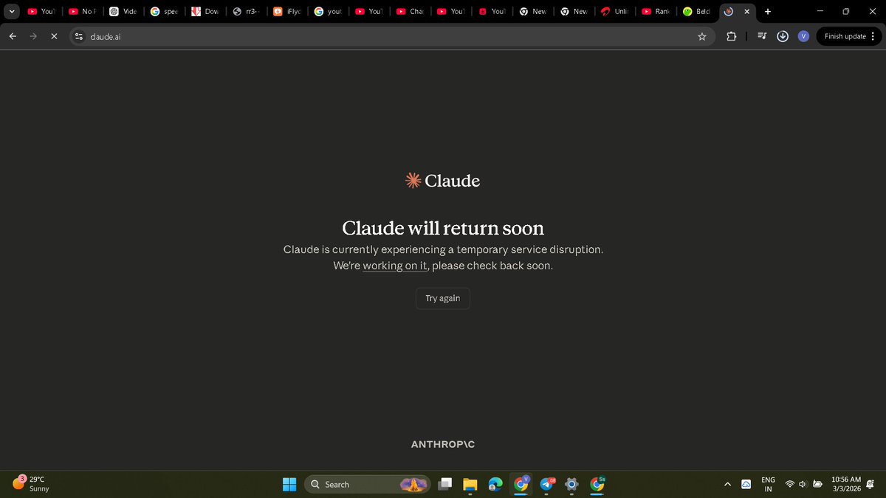The height and width of the screenshot is (498, 886).
Task: Click the 'Claude will return soon' heading
Action: (x=443, y=227)
